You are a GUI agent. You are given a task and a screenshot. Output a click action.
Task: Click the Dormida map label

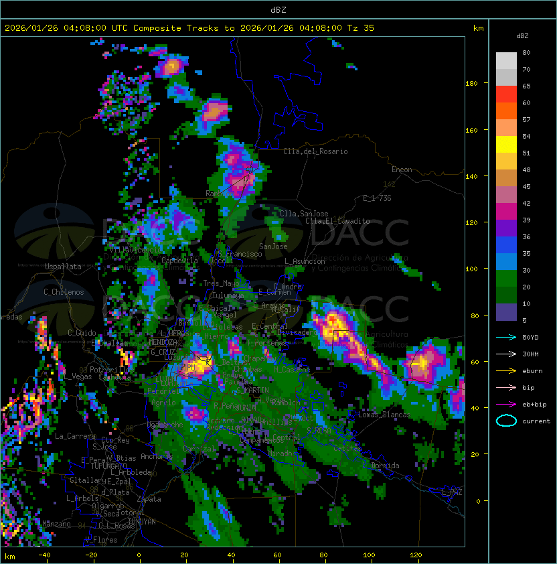(x=385, y=466)
